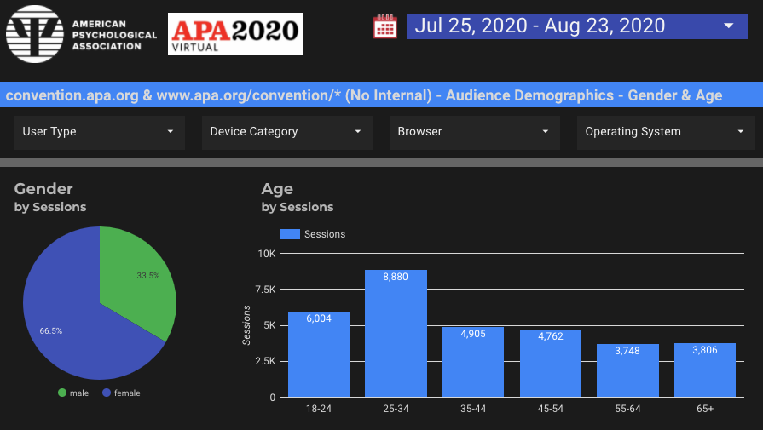Screen dimensions: 763x430
Task: Click the 65+ age bar
Action: pos(705,370)
